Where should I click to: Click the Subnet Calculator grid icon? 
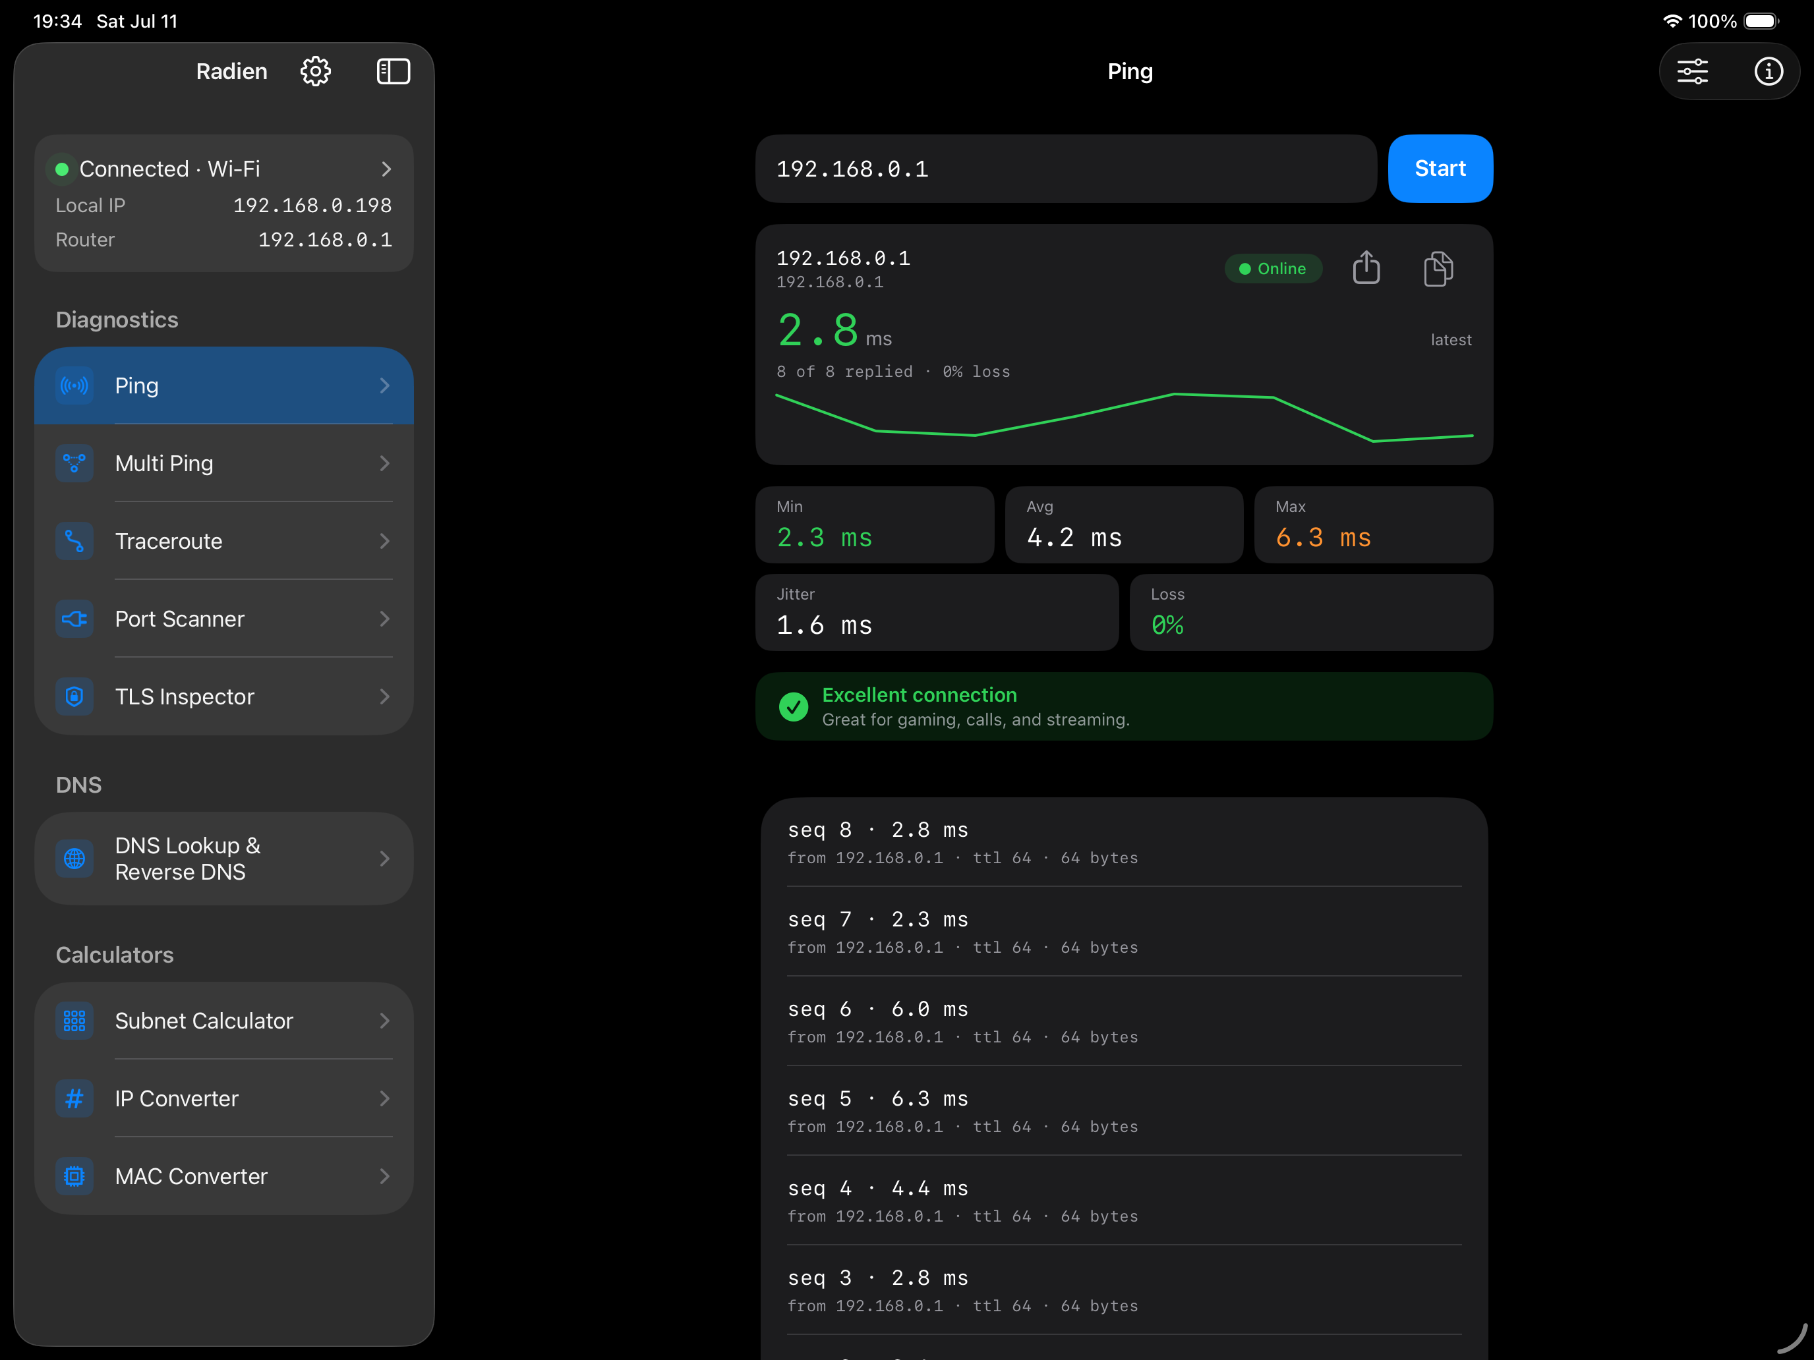click(74, 1021)
